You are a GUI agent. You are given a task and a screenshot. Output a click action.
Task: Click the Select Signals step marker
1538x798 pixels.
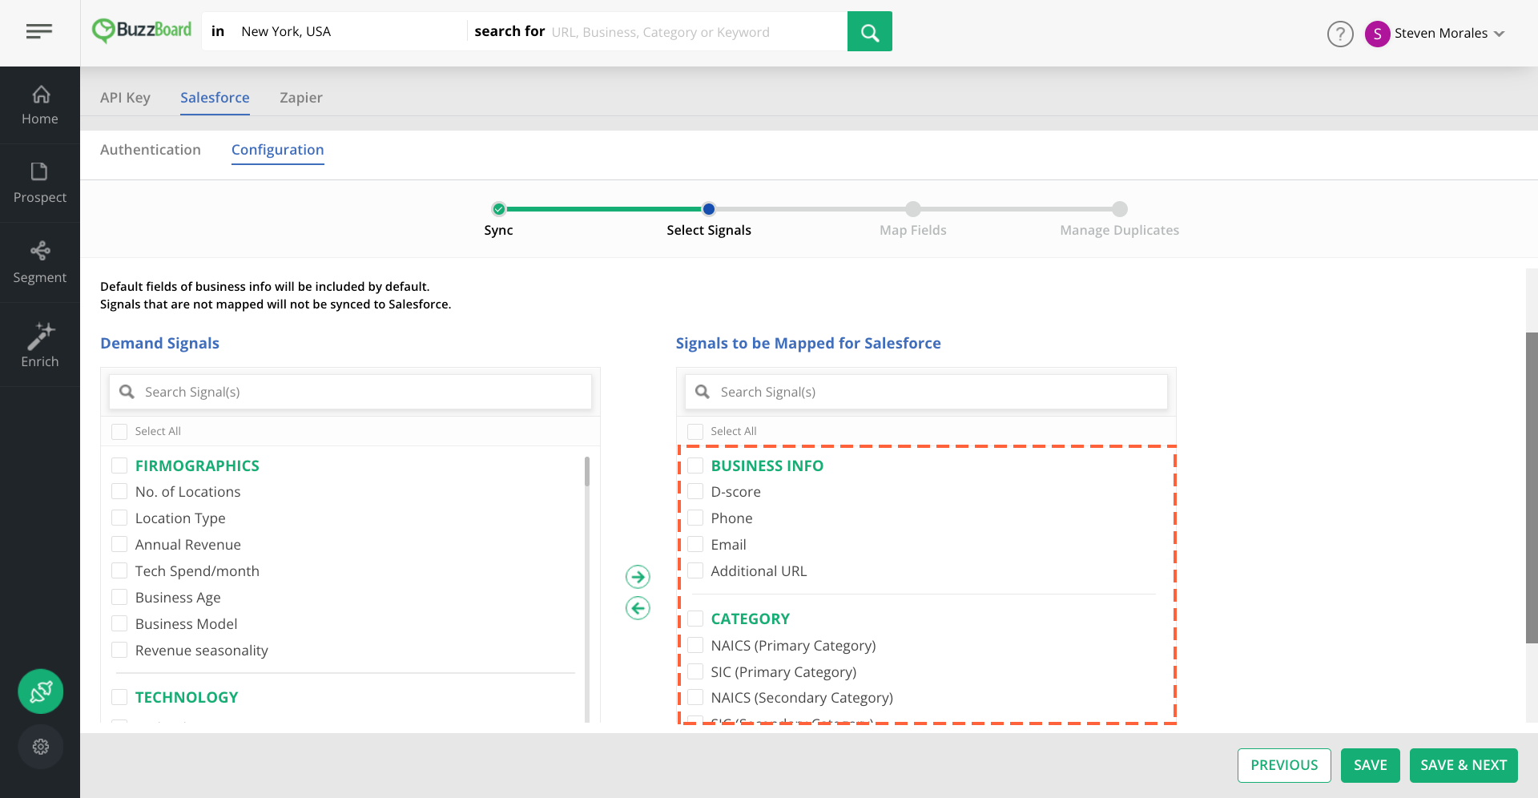tap(709, 209)
